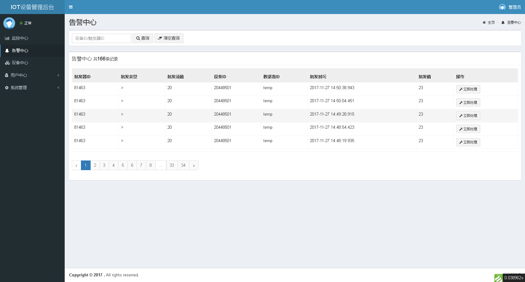Open 监控中心 in the sidebar
This screenshot has width=525, height=282.
32,38
